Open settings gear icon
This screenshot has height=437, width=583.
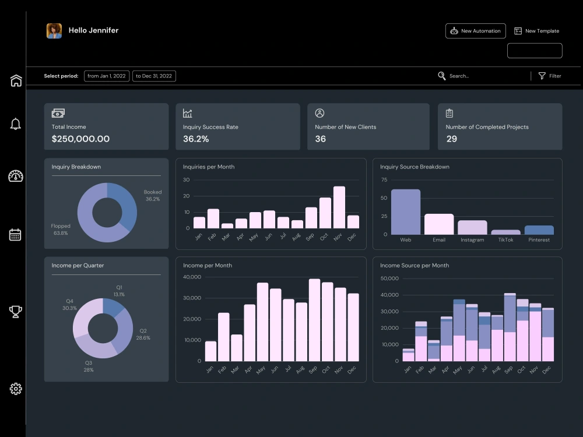tap(16, 389)
